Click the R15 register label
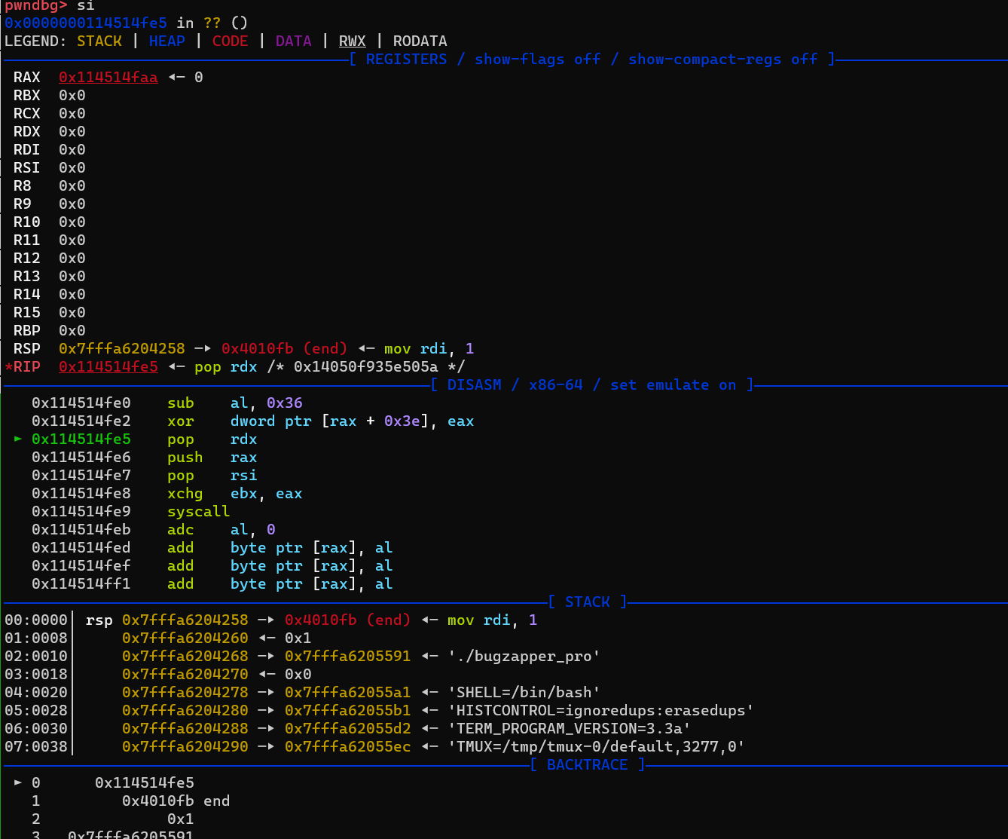This screenshot has width=1008, height=839. pos(27,313)
